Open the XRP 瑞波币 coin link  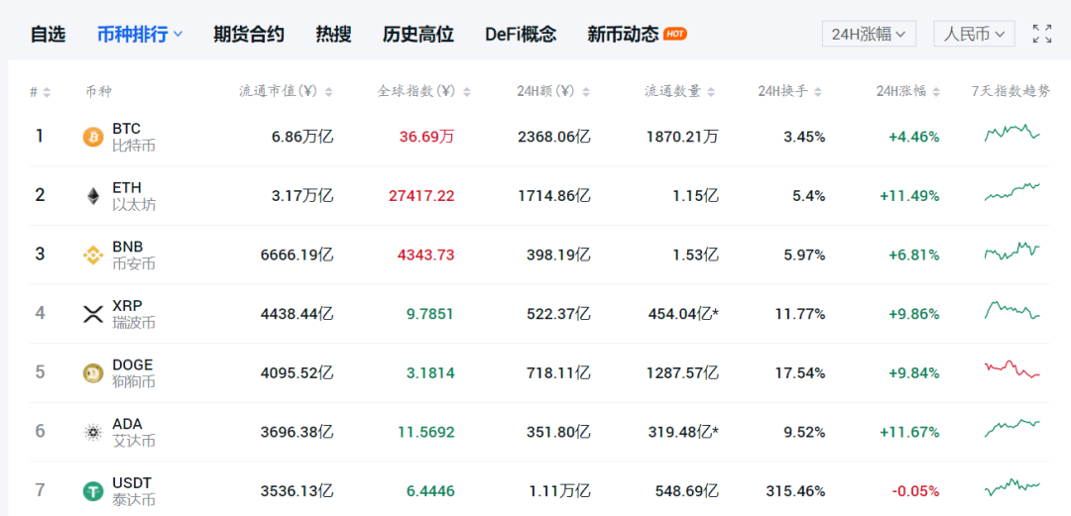[x=133, y=314]
